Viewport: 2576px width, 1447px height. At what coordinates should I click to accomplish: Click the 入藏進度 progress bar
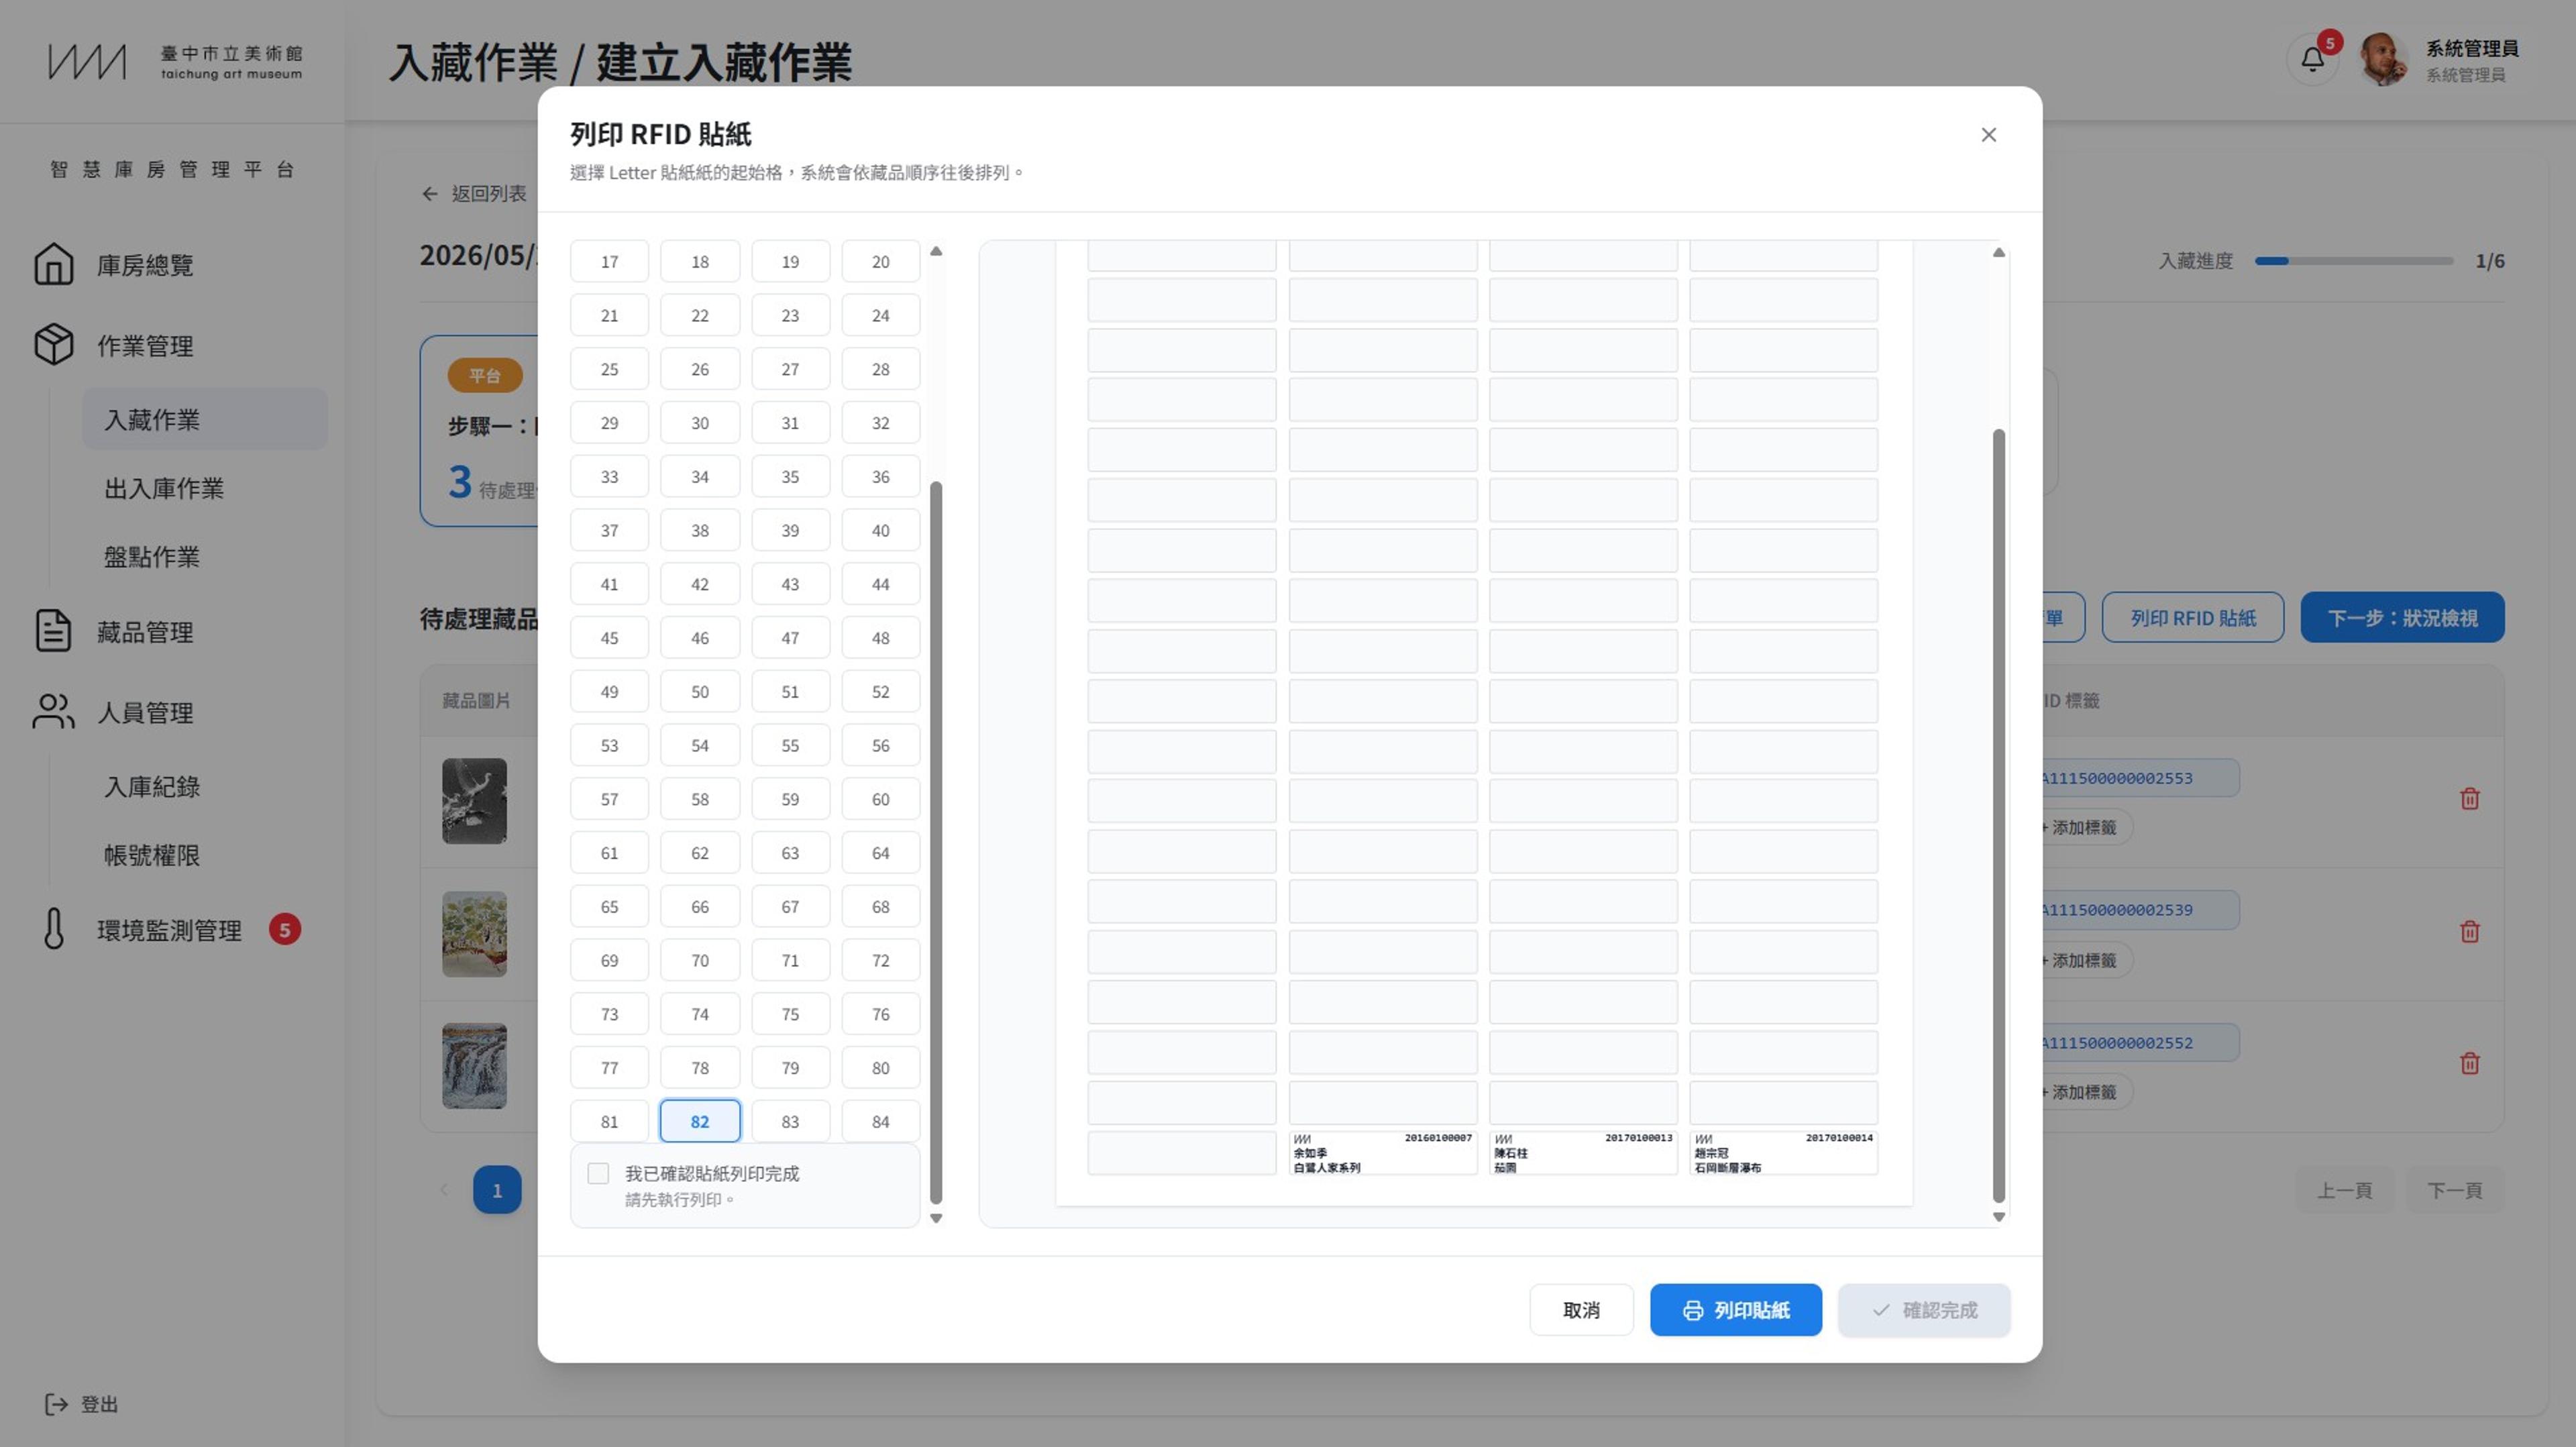pos(2353,261)
